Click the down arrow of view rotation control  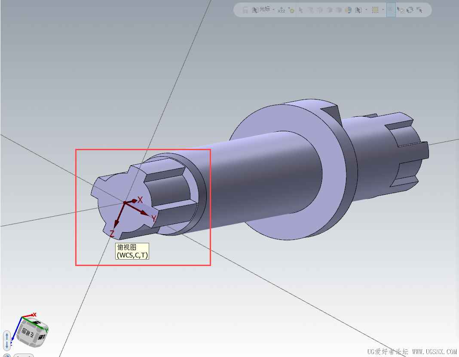pyautogui.click(x=7, y=345)
